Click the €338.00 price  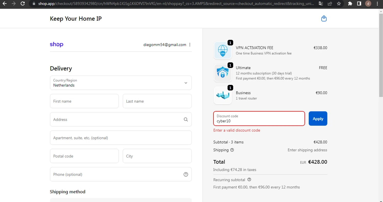pos(320,48)
